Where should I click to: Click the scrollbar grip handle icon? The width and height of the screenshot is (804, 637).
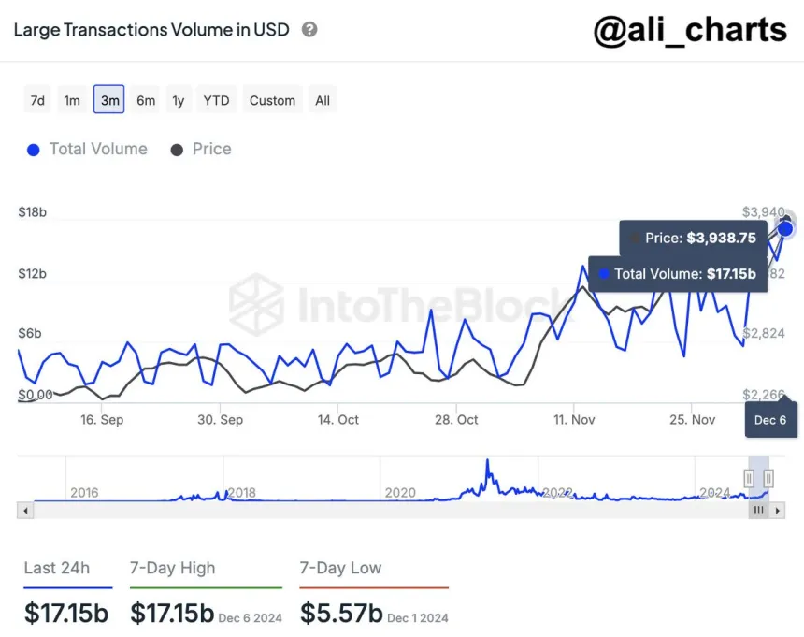pos(758,511)
